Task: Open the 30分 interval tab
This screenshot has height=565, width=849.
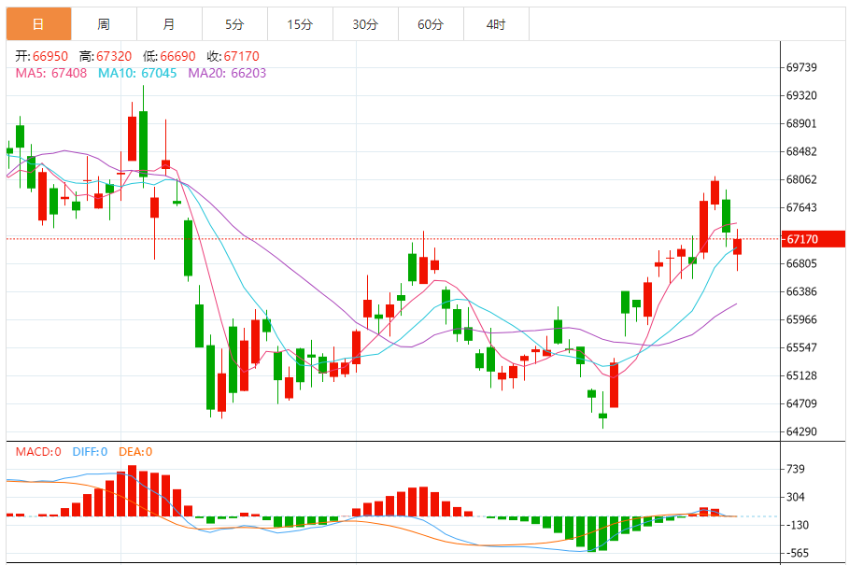Action: click(365, 24)
